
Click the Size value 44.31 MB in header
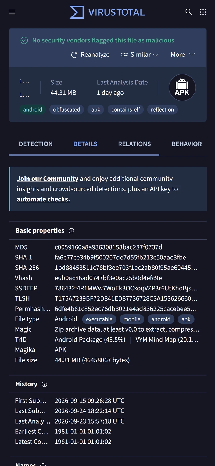coord(63,93)
